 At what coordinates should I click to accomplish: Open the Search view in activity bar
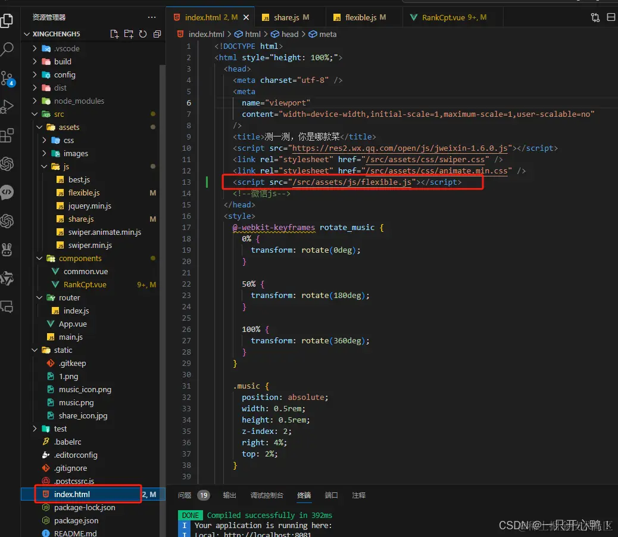click(7, 49)
